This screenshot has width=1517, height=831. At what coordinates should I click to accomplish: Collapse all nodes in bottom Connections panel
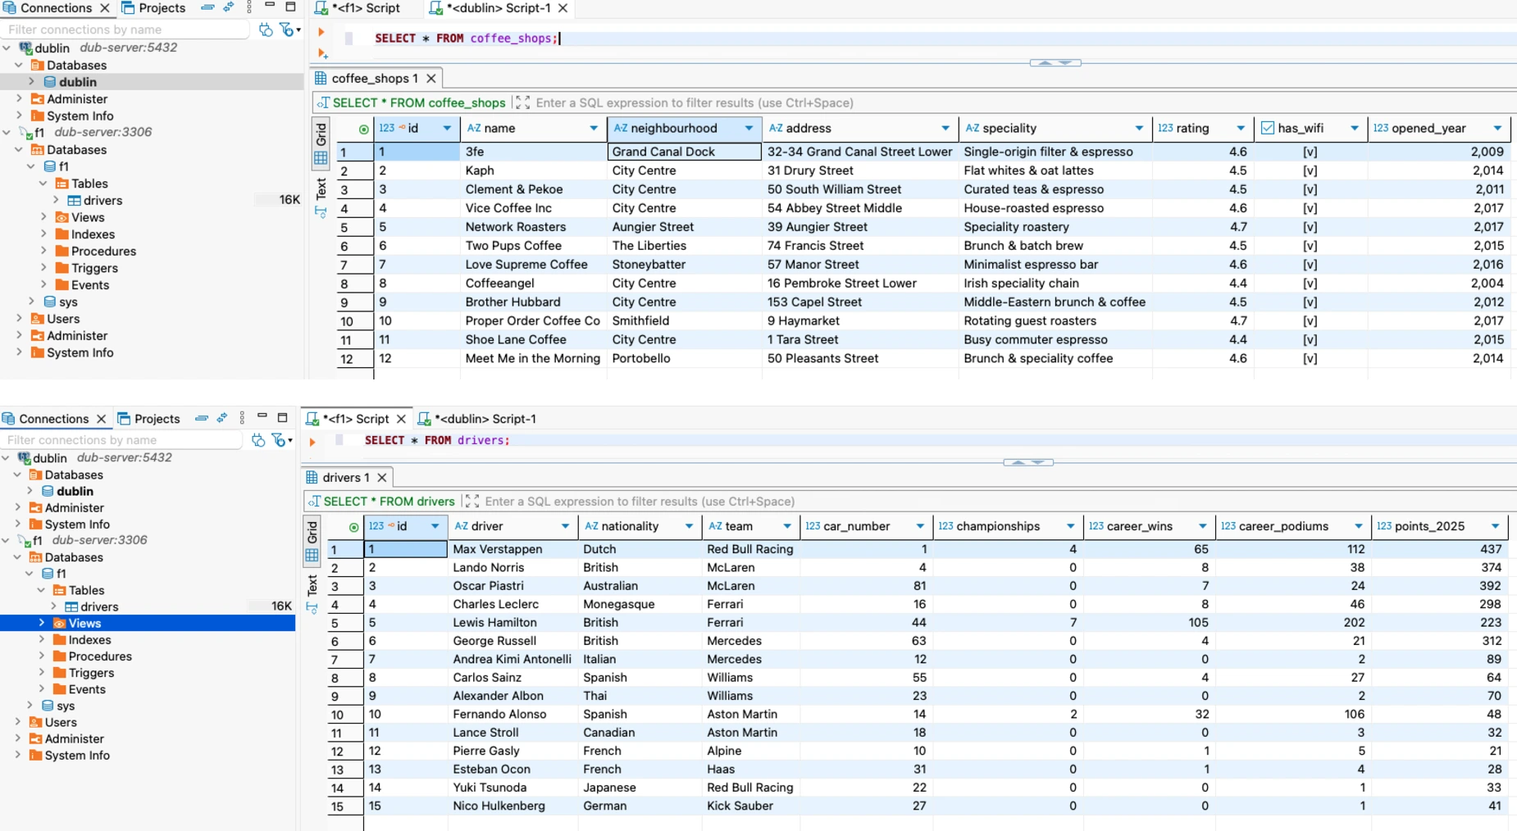click(x=201, y=418)
